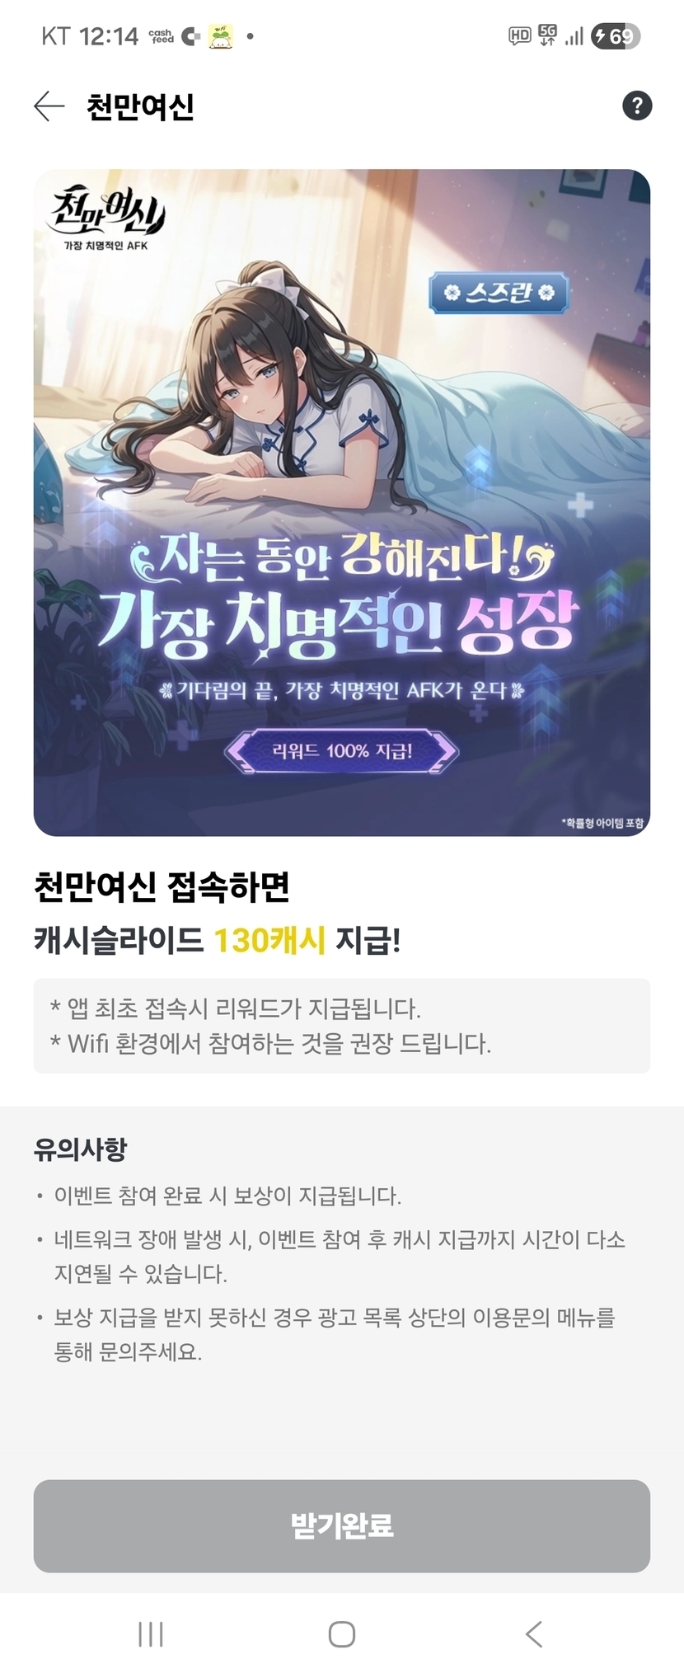Image resolution: width=684 pixels, height=1673 pixels.
Task: Tap the 스즈란 character name badge
Action: point(498,293)
